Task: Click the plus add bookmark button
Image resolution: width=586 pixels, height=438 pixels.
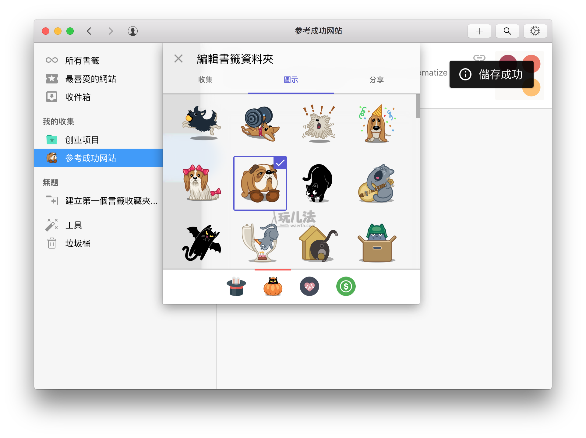Action: point(479,31)
